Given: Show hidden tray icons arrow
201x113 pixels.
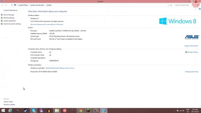Looking at the screenshot, I should [174, 110].
